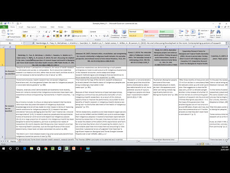The image size is (230, 173).
Task: Open Chrome from the taskbar
Action: [x=46, y=148]
